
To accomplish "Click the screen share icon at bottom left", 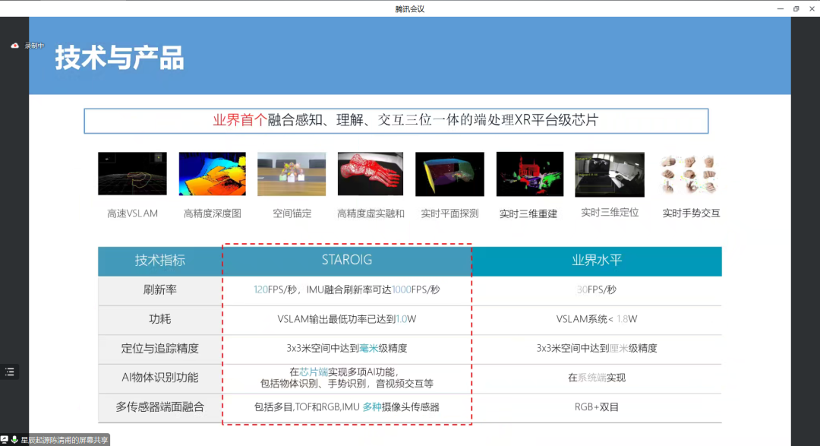I will pyautogui.click(x=5, y=440).
